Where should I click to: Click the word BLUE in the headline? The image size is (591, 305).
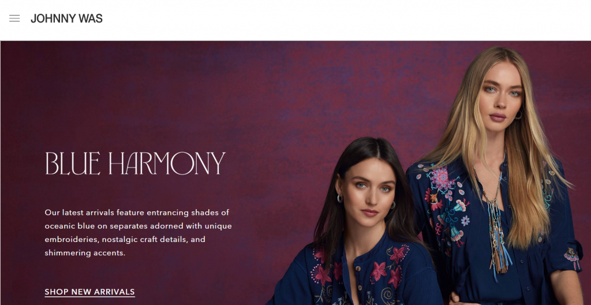point(72,163)
